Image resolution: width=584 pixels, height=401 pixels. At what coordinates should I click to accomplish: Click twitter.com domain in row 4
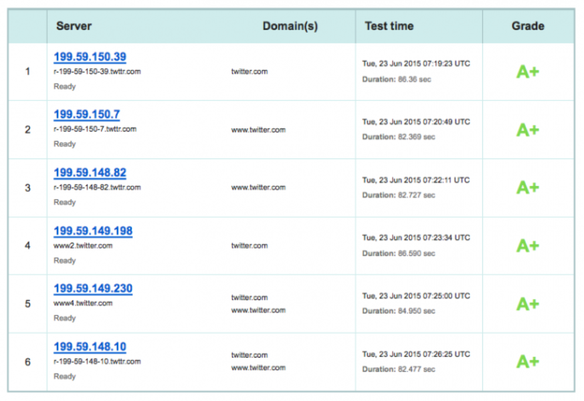(x=250, y=245)
